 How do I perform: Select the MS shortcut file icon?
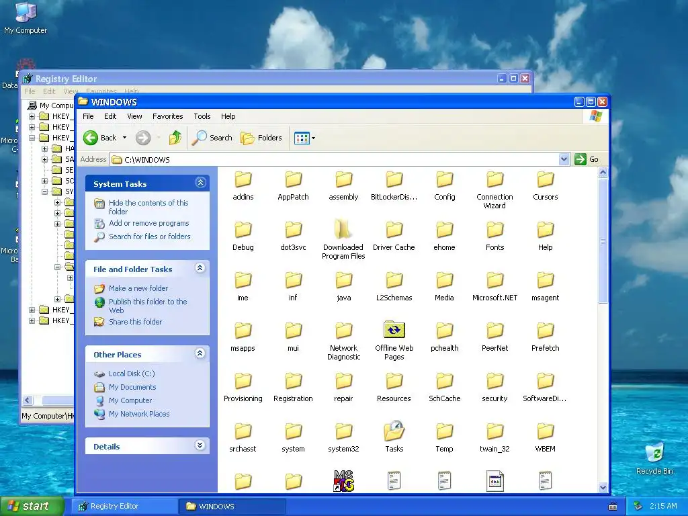(343, 481)
